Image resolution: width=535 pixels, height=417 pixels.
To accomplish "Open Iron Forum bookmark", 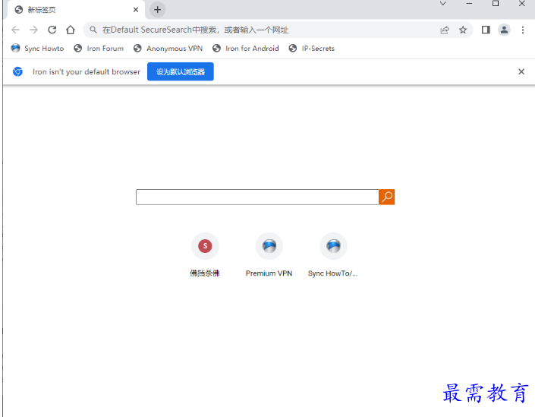I will [x=99, y=49].
